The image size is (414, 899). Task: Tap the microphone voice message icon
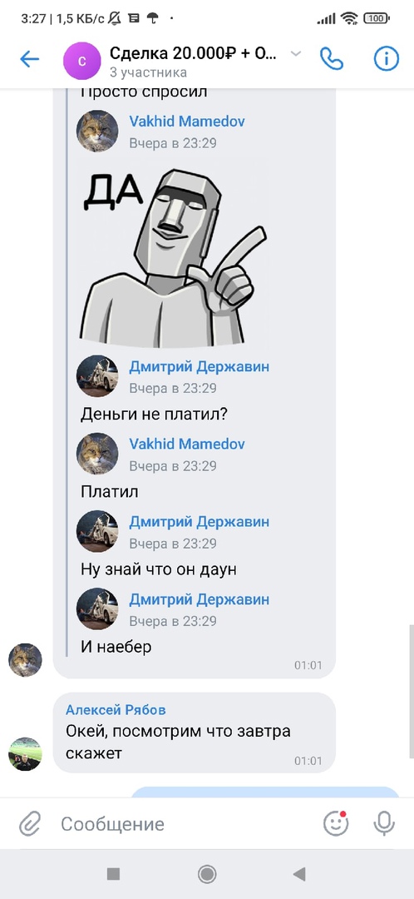coord(384,824)
